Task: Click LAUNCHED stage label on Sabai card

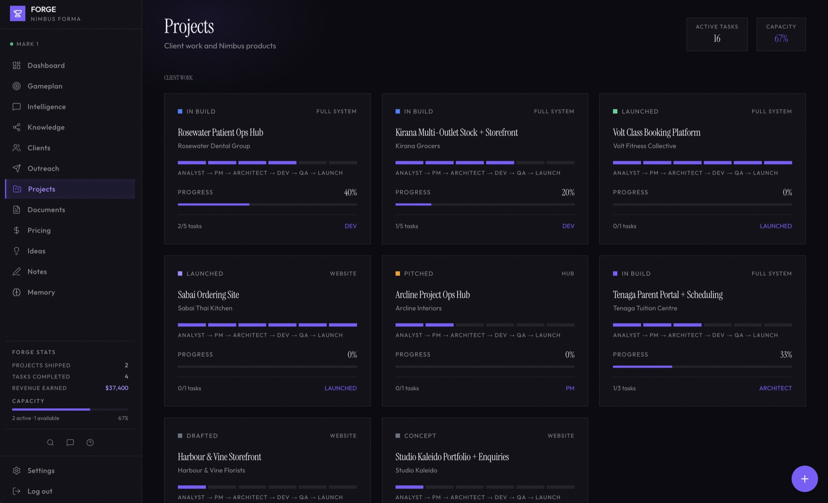Action: [x=340, y=388]
